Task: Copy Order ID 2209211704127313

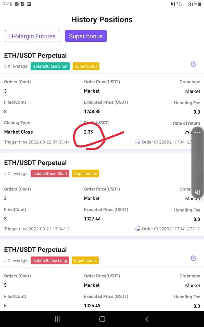Action: pos(138,229)
